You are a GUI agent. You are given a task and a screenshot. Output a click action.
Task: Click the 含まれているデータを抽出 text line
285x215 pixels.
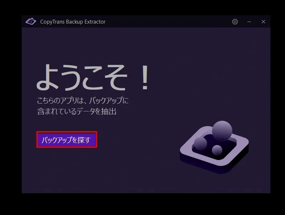77,111
